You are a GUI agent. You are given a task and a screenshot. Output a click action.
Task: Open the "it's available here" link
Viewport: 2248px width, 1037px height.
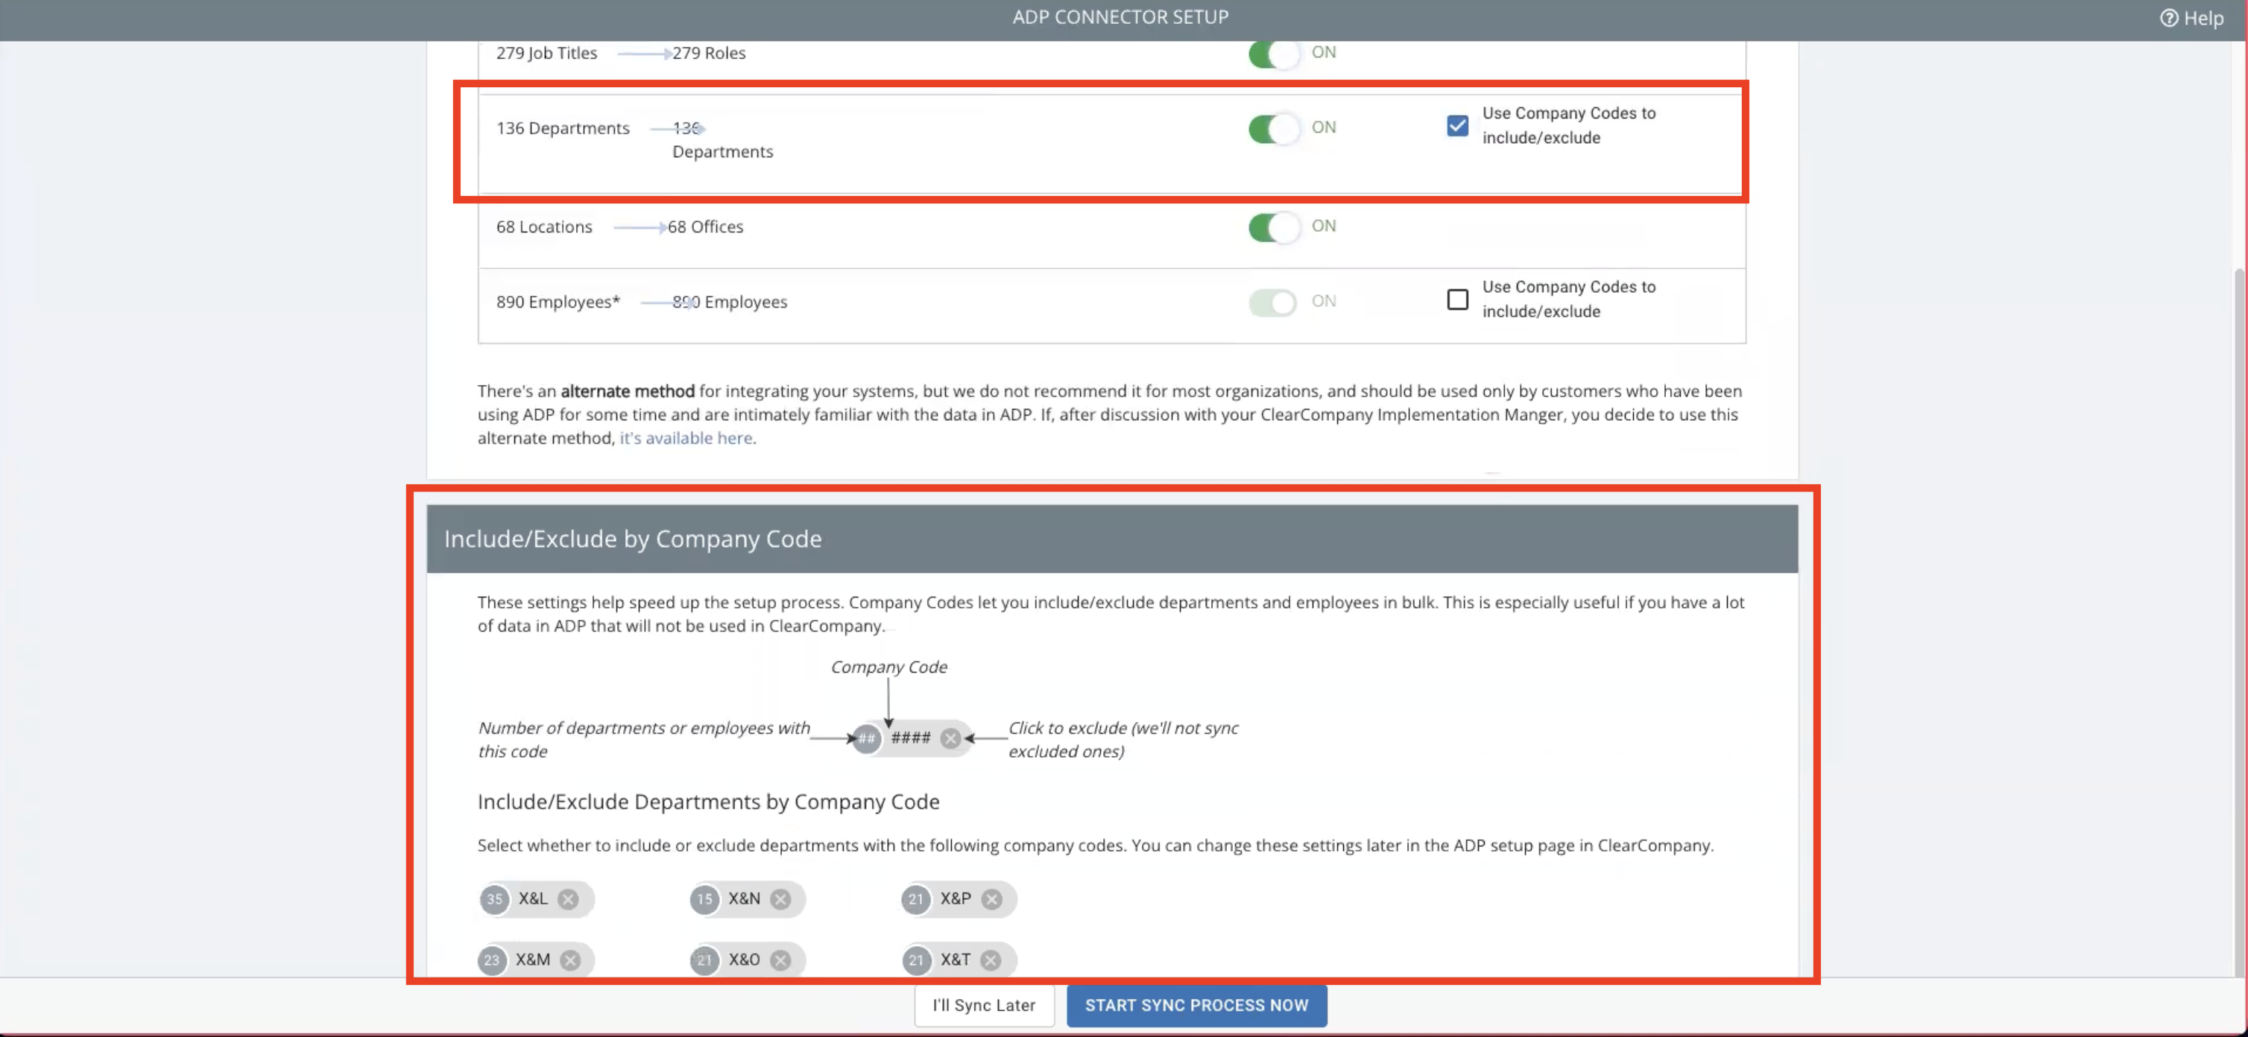tap(685, 438)
